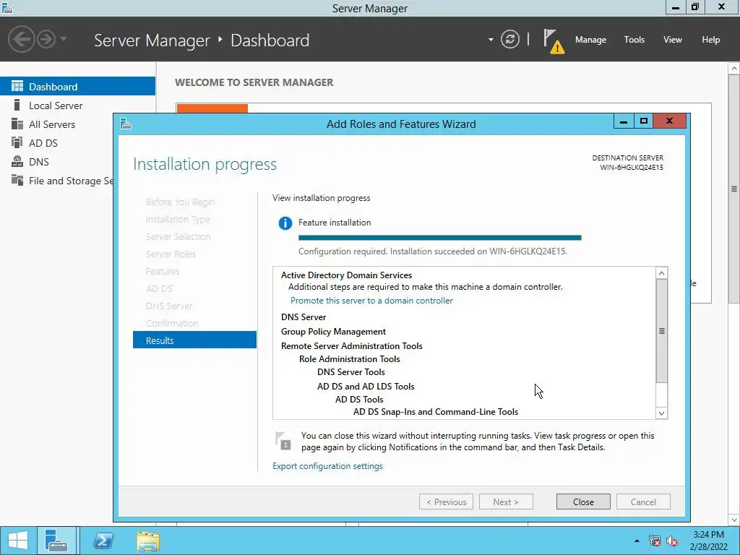This screenshot has height=555, width=740.
Task: Select Dashboard in the left sidebar
Action: (x=77, y=87)
